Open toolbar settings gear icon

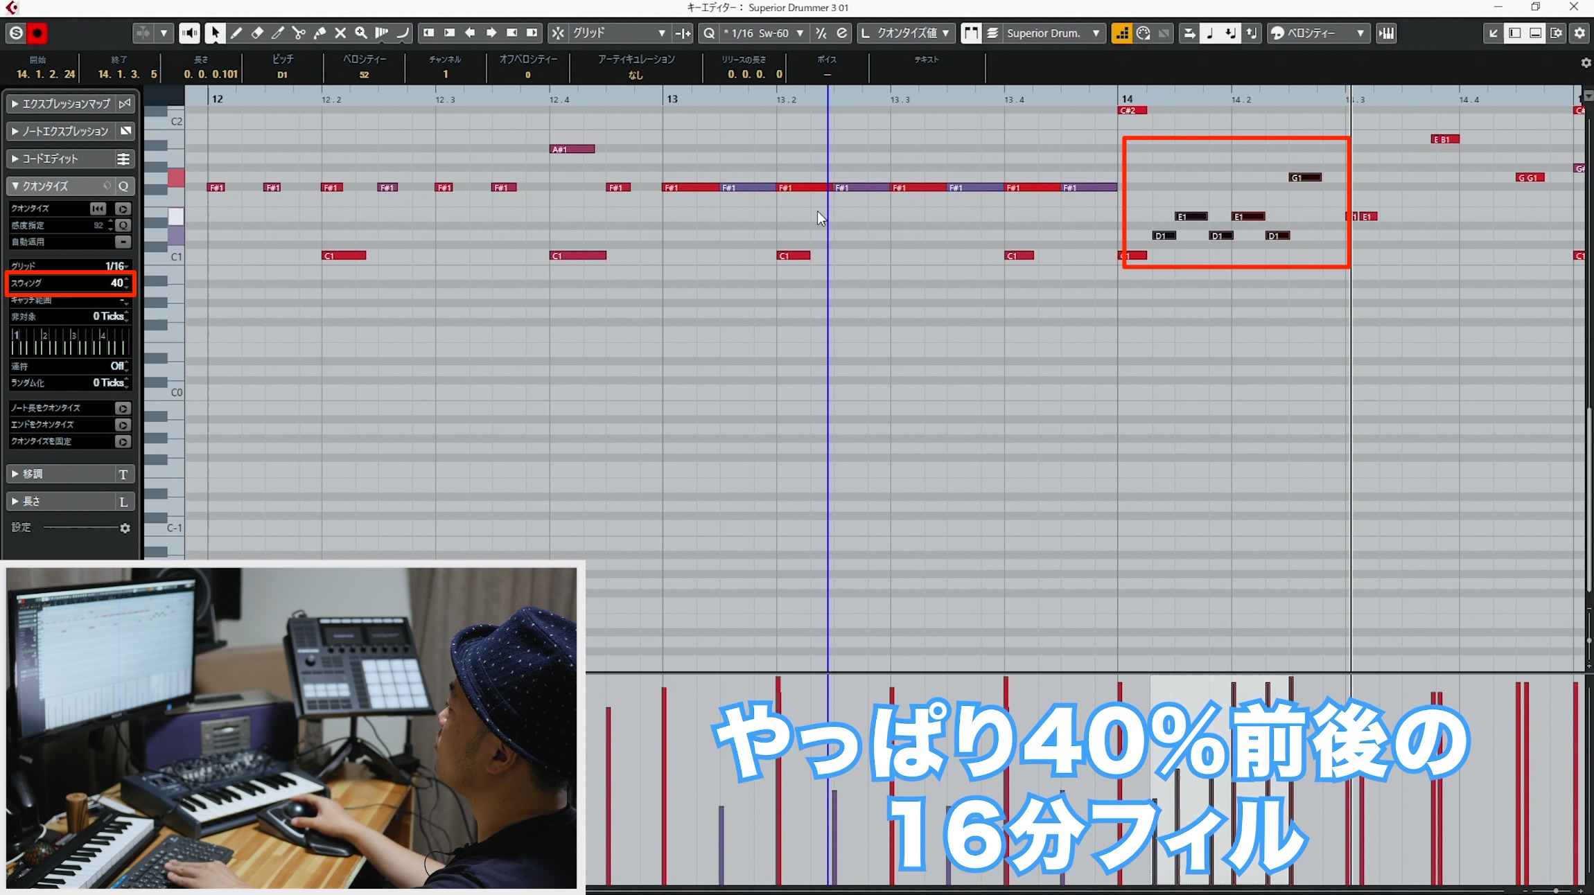pyautogui.click(x=1579, y=33)
